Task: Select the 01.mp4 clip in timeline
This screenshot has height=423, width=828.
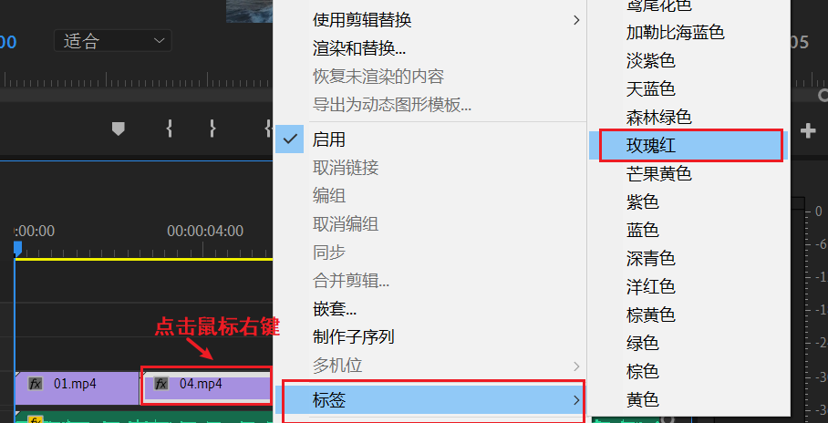Action: pyautogui.click(x=78, y=388)
